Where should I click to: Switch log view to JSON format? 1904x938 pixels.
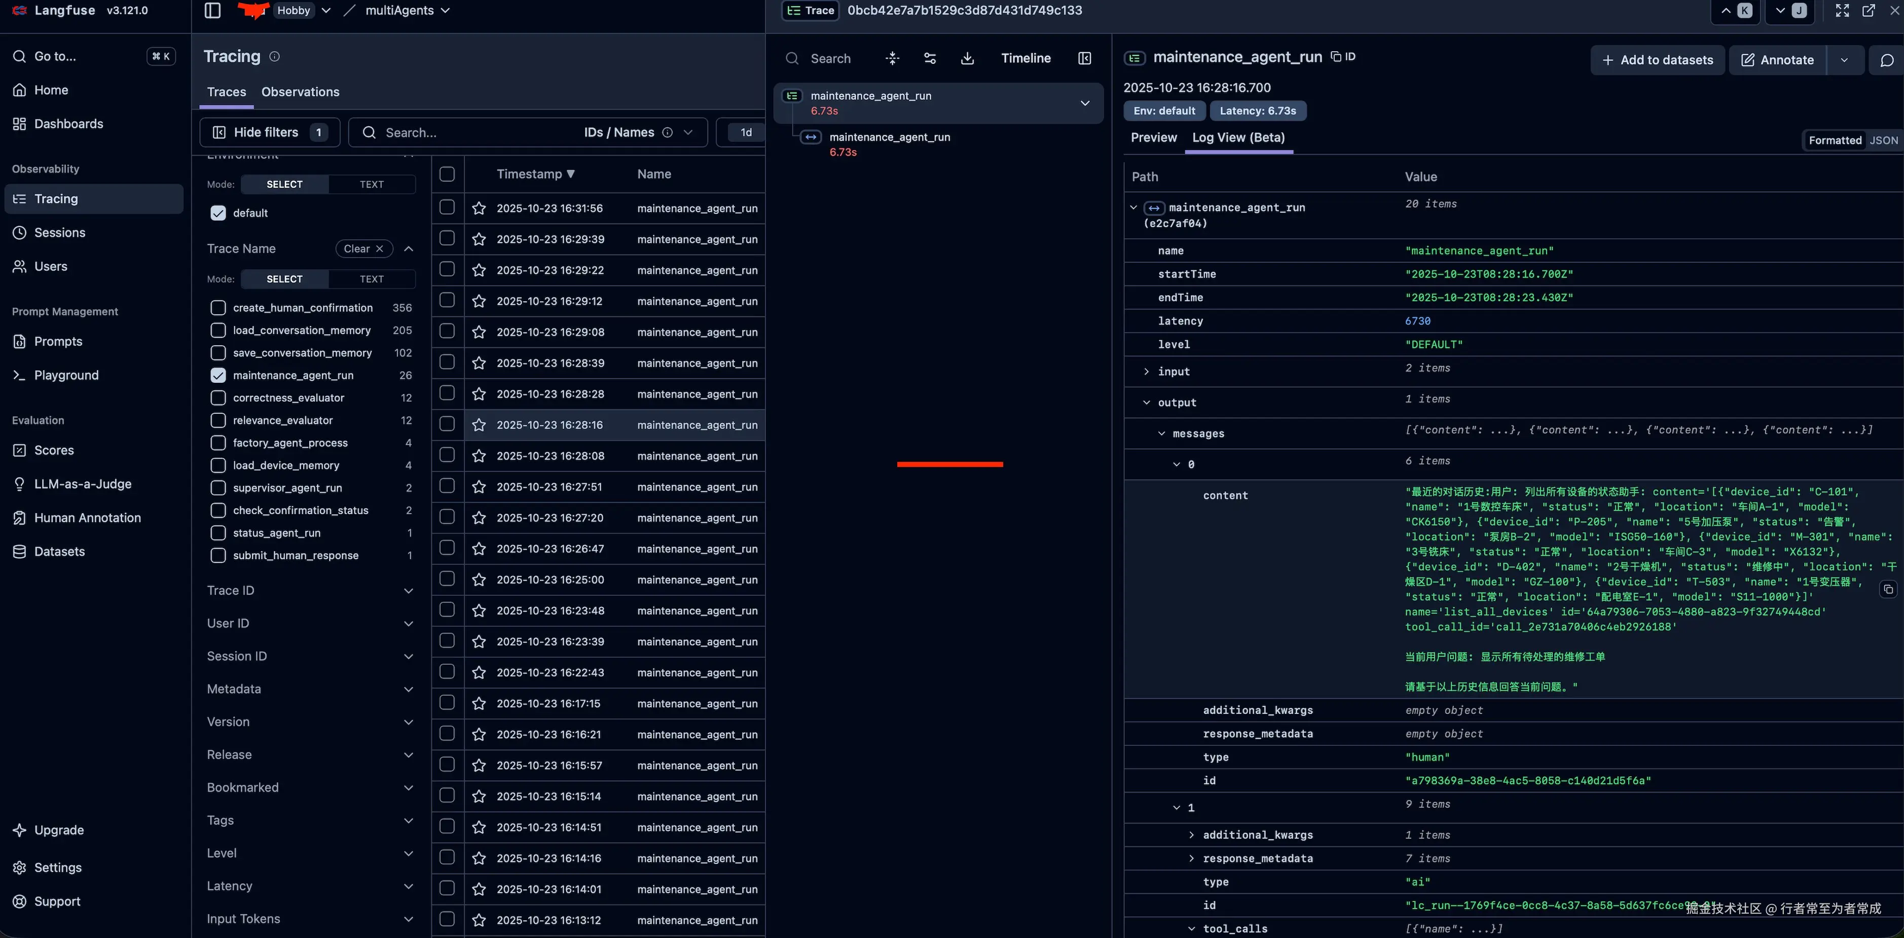click(1883, 140)
